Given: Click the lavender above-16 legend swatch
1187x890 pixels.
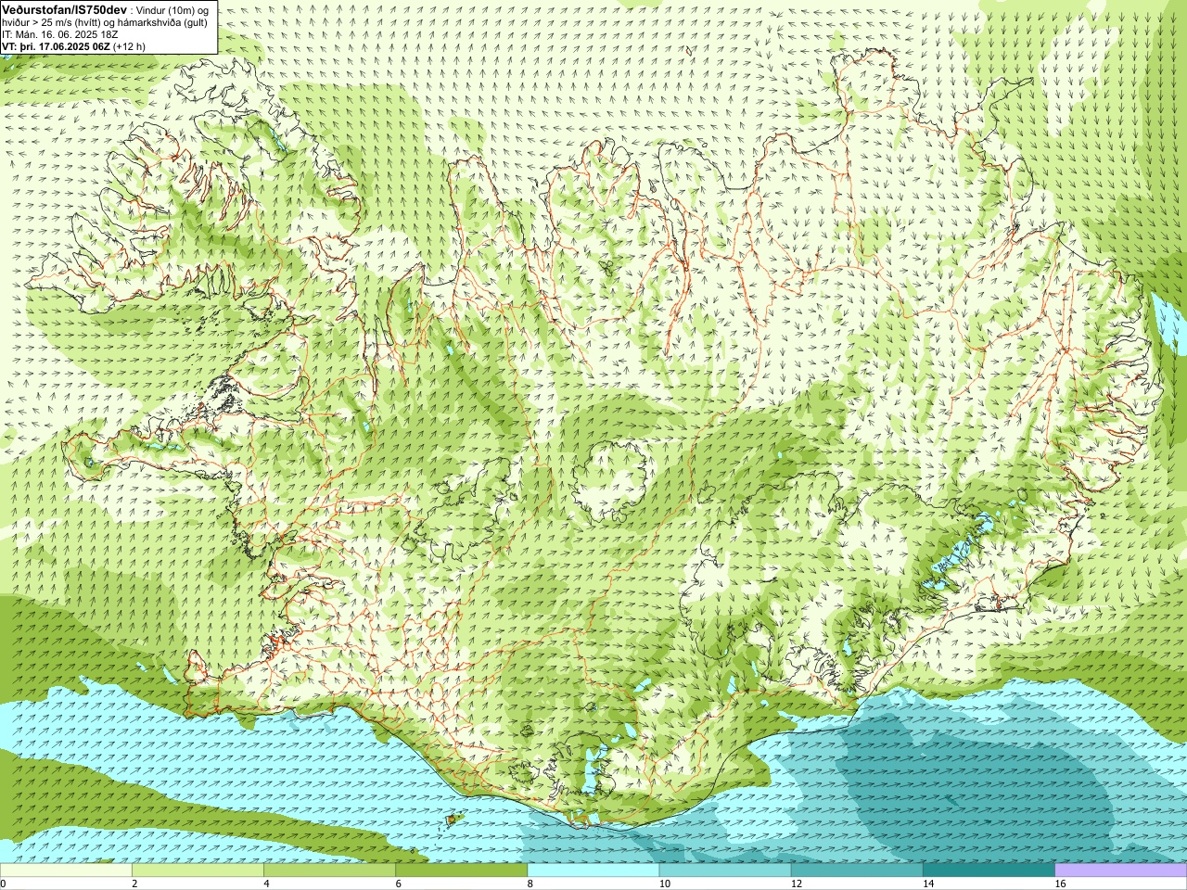Looking at the screenshot, I should pos(1121,871).
